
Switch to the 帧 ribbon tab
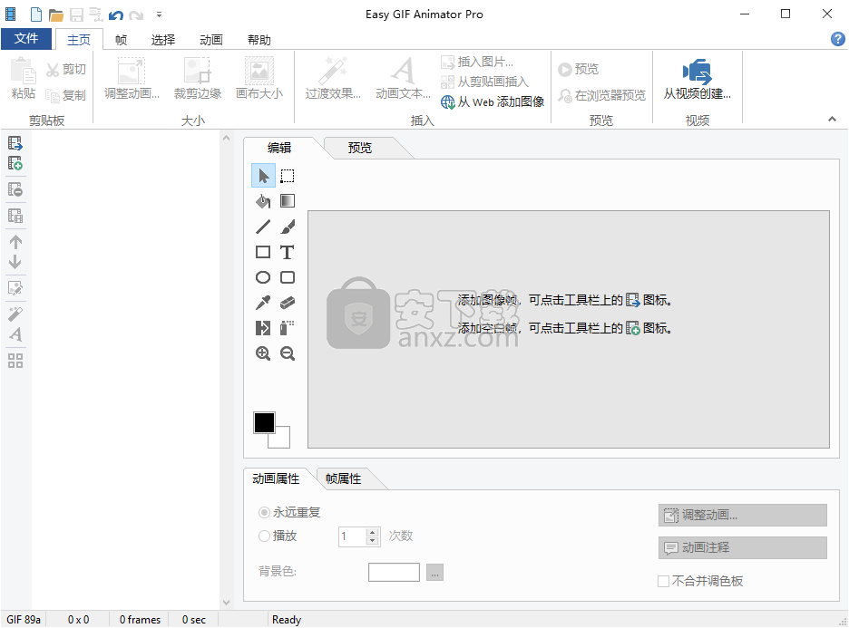pyautogui.click(x=121, y=40)
